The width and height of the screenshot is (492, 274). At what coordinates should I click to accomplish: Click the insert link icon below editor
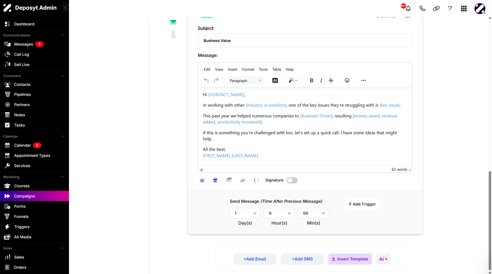click(x=243, y=180)
